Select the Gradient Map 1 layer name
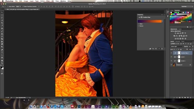The width and height of the screenshot is (194, 109). pos(185,53)
